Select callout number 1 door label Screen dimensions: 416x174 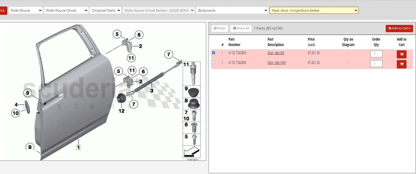[78, 147]
